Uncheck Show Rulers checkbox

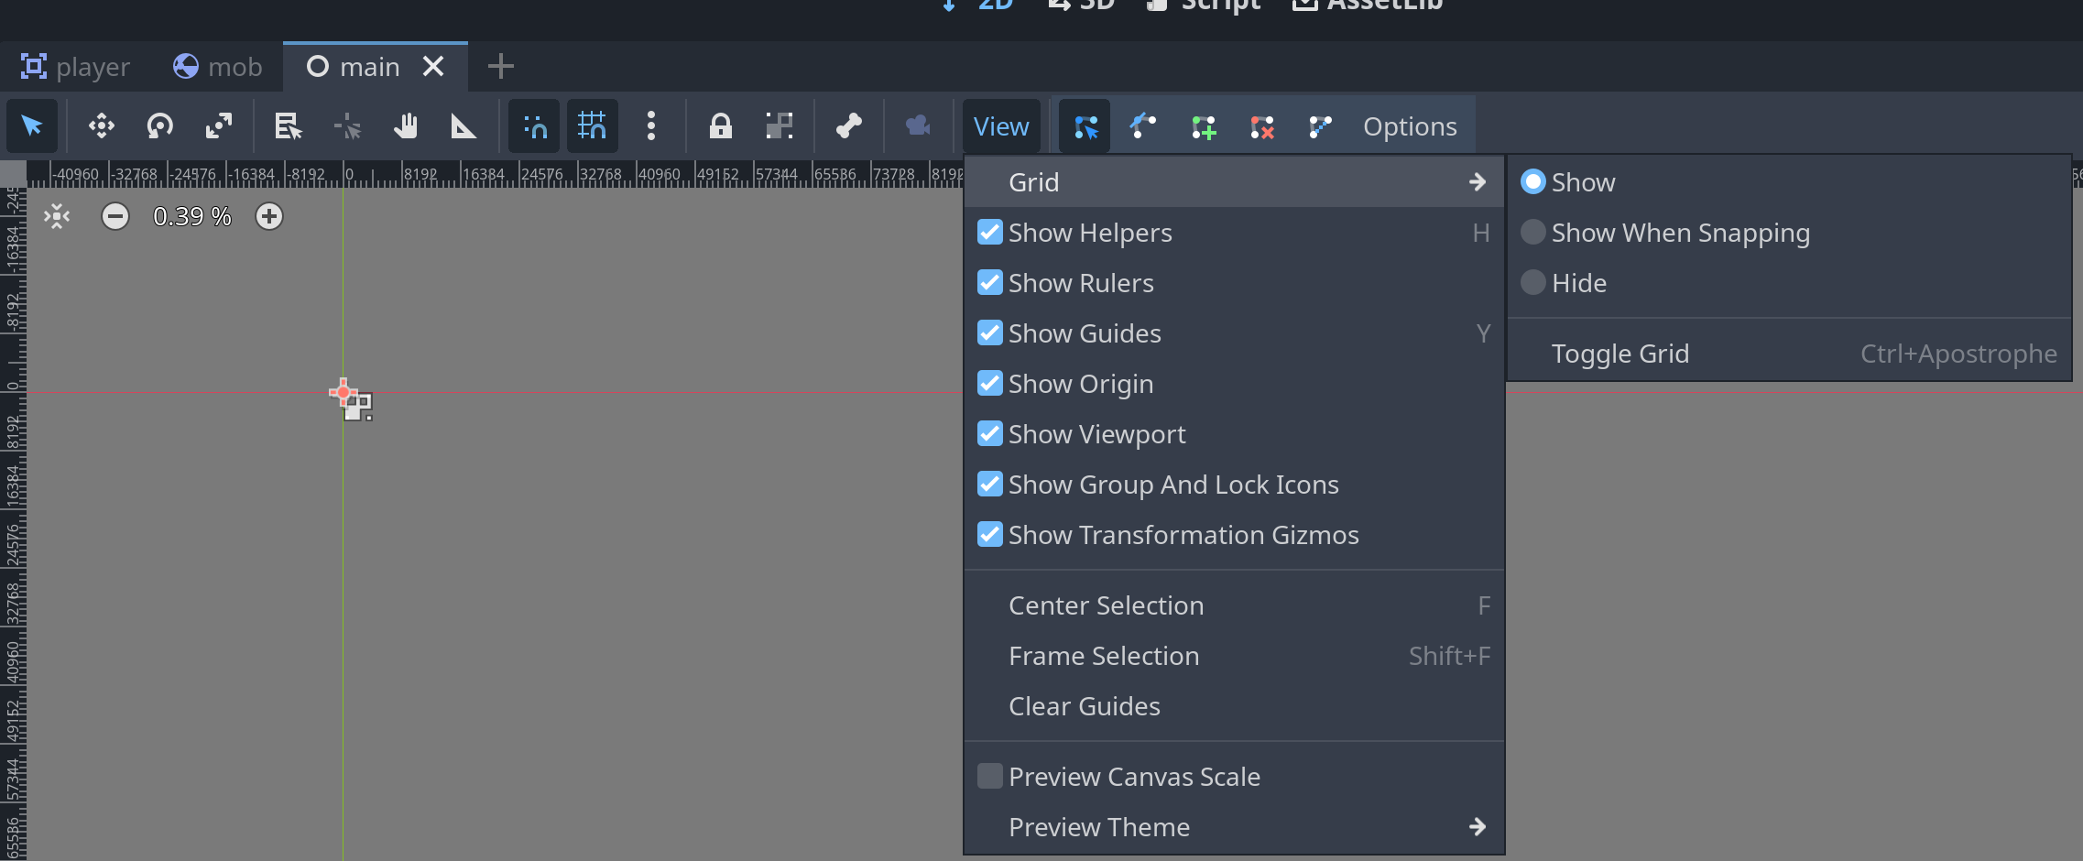990,283
